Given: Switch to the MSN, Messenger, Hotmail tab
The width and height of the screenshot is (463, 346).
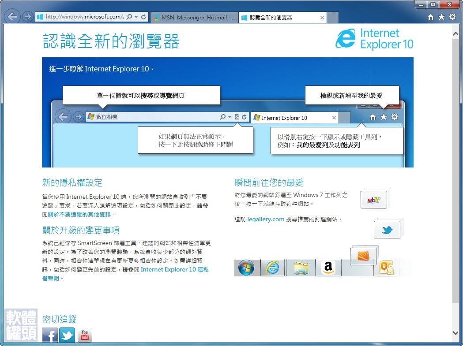Looking at the screenshot, I should tap(194, 17).
